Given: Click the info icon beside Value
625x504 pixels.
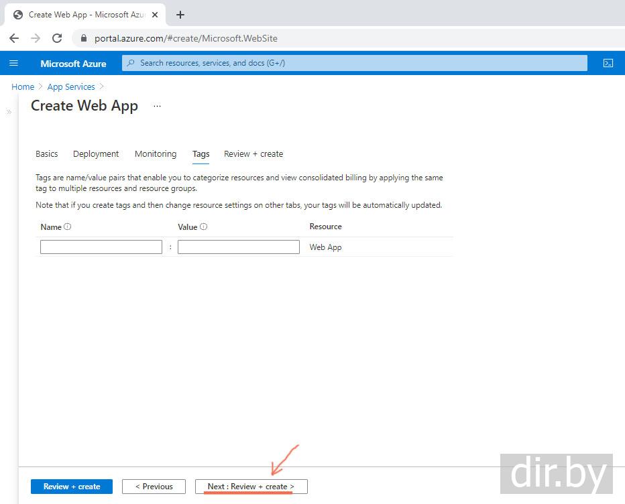Looking at the screenshot, I should pyautogui.click(x=203, y=227).
